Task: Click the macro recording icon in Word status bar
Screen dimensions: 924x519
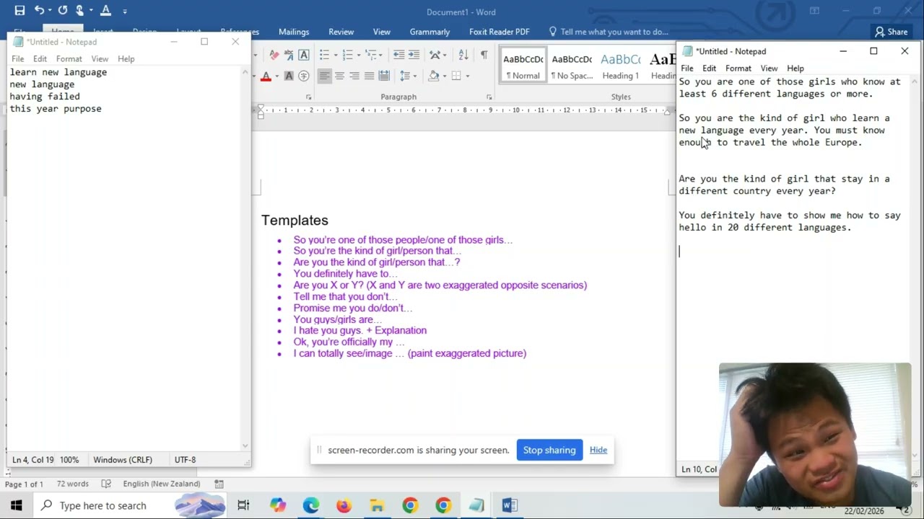Action: (219, 484)
